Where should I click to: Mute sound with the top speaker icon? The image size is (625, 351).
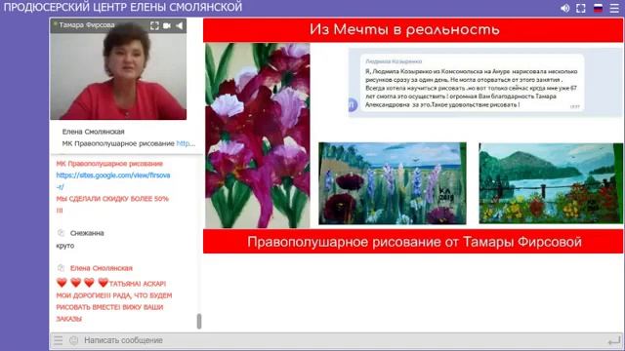tap(564, 8)
